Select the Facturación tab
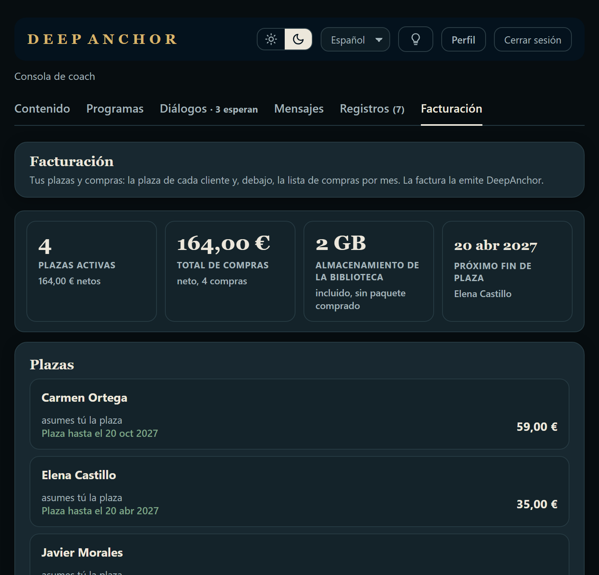The width and height of the screenshot is (599, 575). click(452, 109)
